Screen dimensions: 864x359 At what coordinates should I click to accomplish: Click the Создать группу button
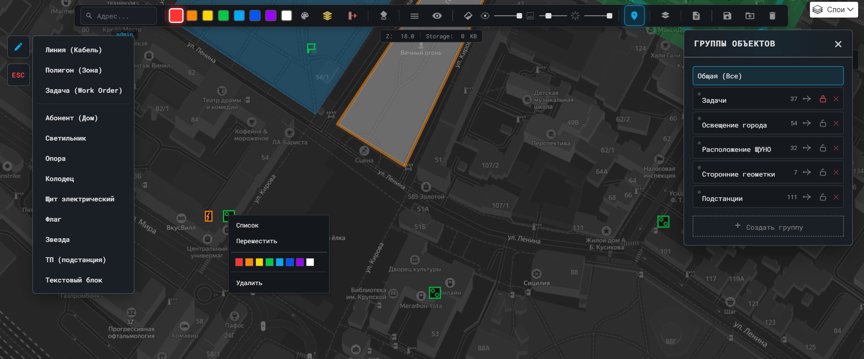tap(768, 227)
